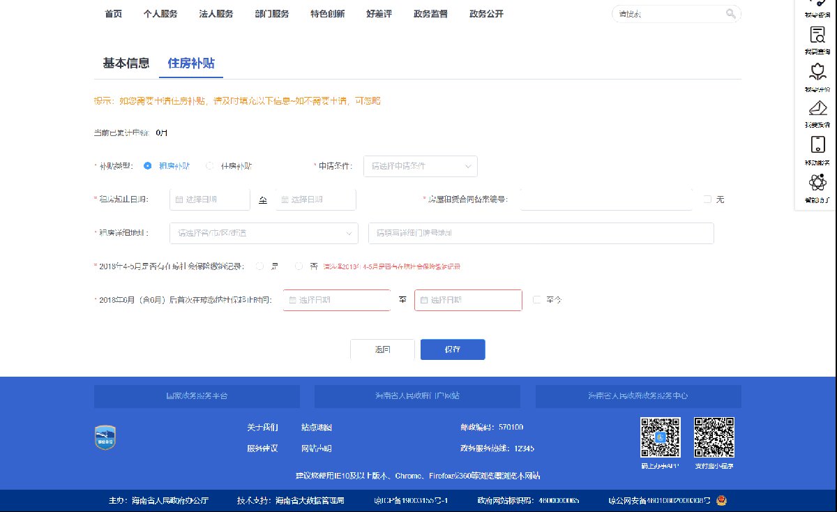This screenshot has height=512, width=837.
Task: Open 我要查询 document search sidebar icon
Action: (817, 36)
